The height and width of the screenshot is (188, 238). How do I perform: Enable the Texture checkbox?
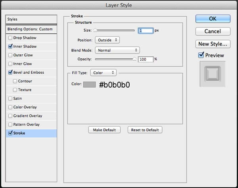(15, 90)
